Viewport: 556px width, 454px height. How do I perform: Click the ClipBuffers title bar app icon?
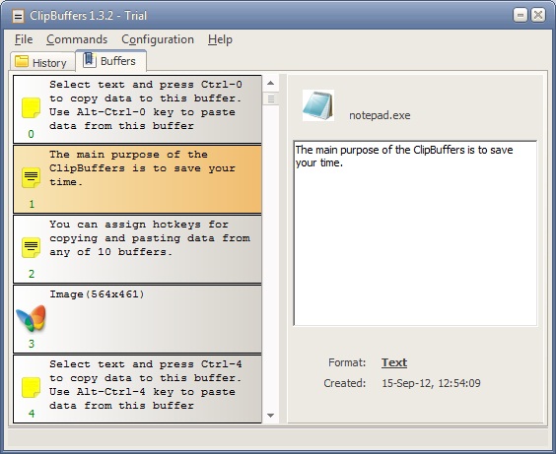[x=18, y=16]
